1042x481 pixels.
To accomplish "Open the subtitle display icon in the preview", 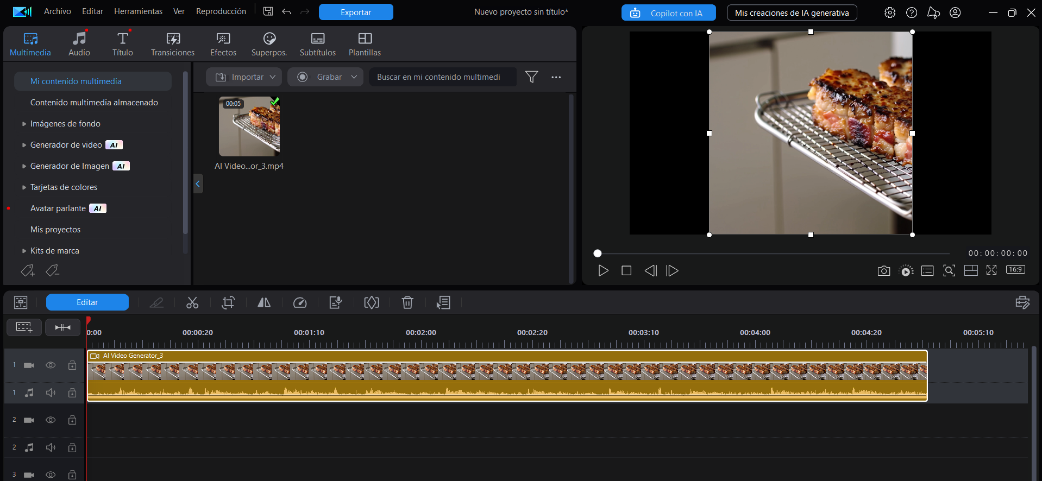I will (x=927, y=270).
